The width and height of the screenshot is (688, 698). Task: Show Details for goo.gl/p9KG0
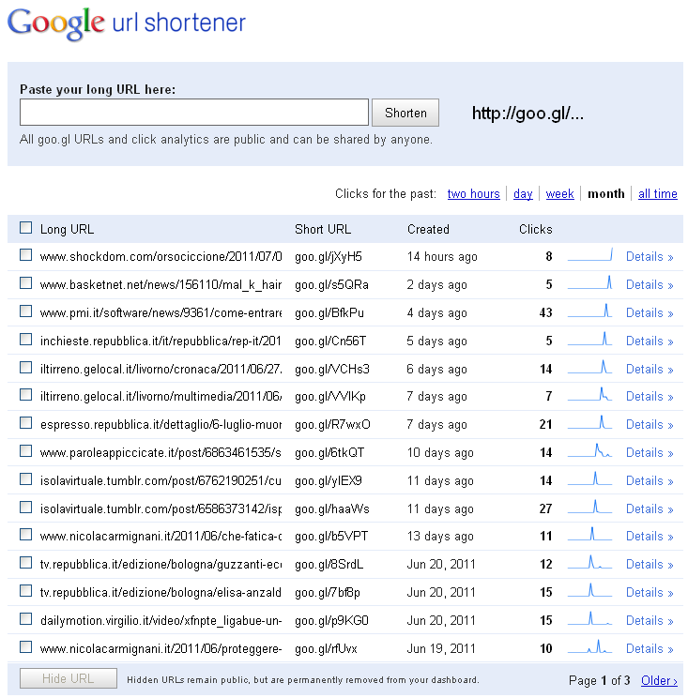tap(650, 620)
